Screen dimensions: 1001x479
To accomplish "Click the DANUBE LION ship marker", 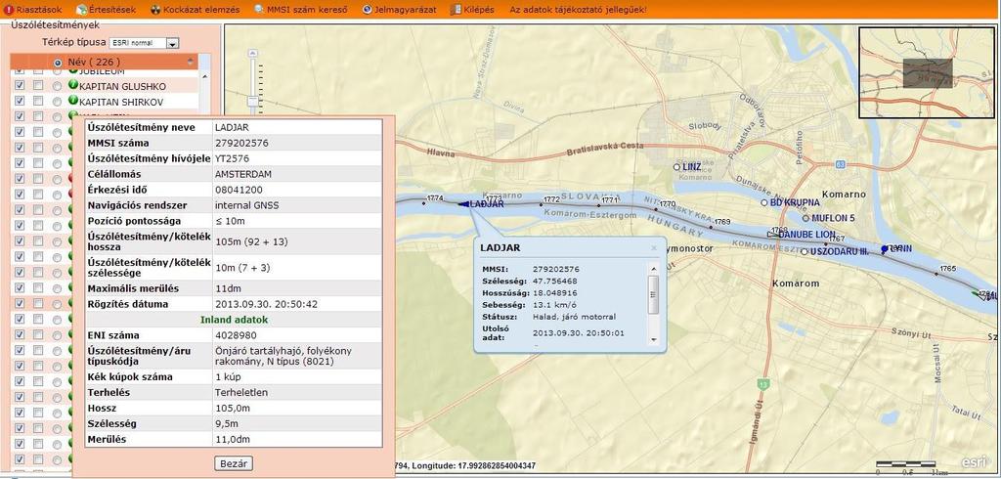I will point(773,235).
